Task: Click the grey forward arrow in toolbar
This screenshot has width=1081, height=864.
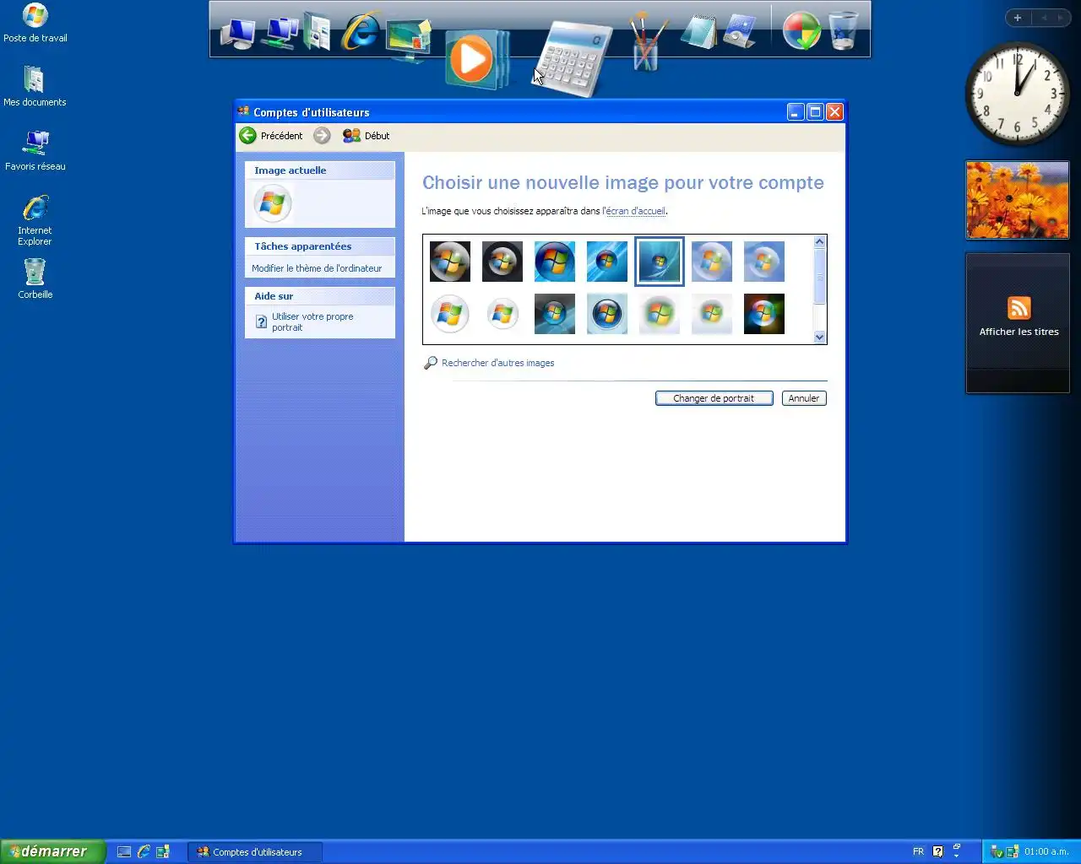Action: click(x=322, y=136)
